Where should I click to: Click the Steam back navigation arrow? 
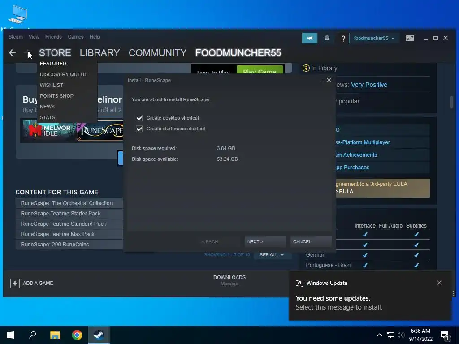12,53
